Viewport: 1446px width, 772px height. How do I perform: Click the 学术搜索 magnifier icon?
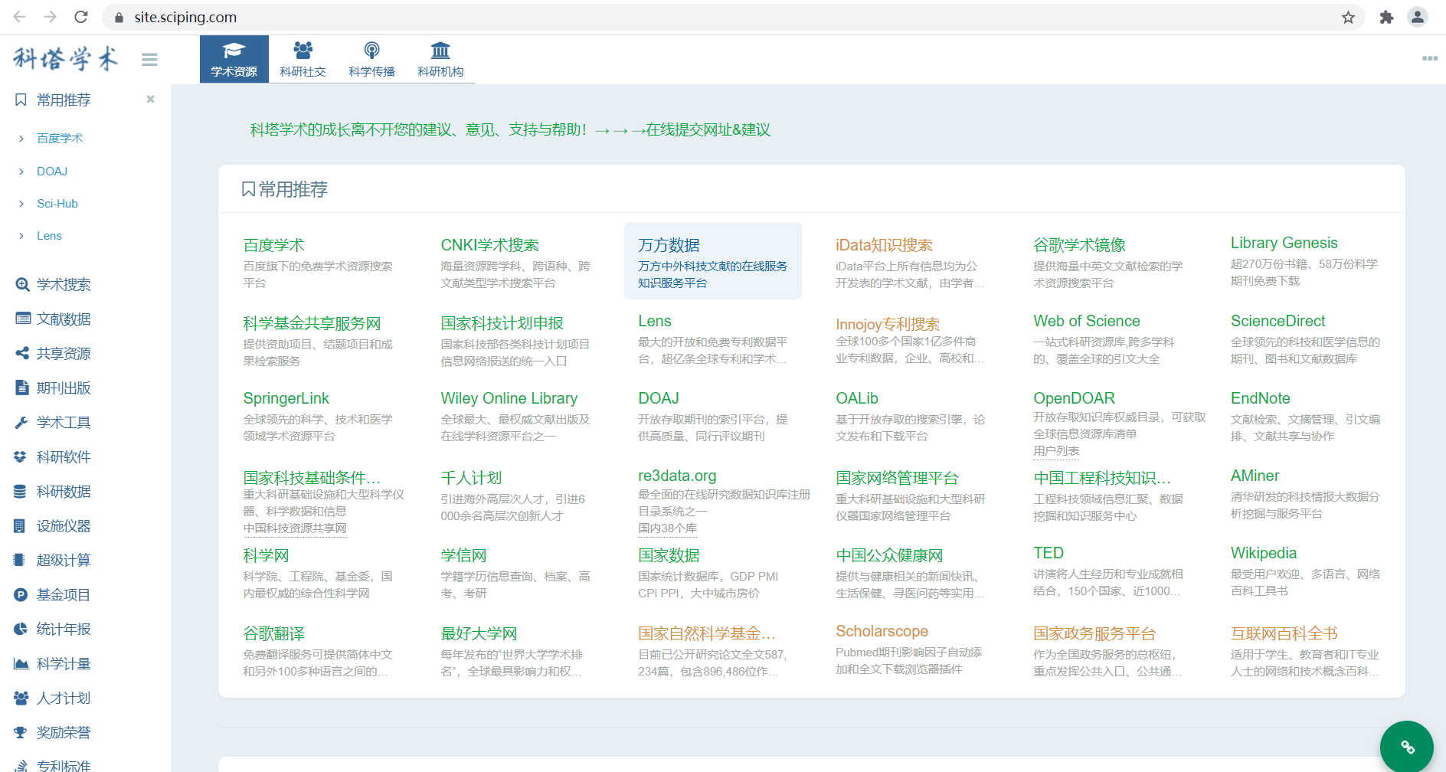[x=22, y=284]
